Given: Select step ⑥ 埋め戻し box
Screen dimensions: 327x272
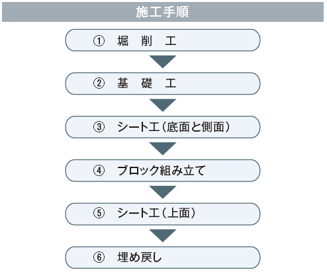Looking at the screenshot, I should point(163,257).
